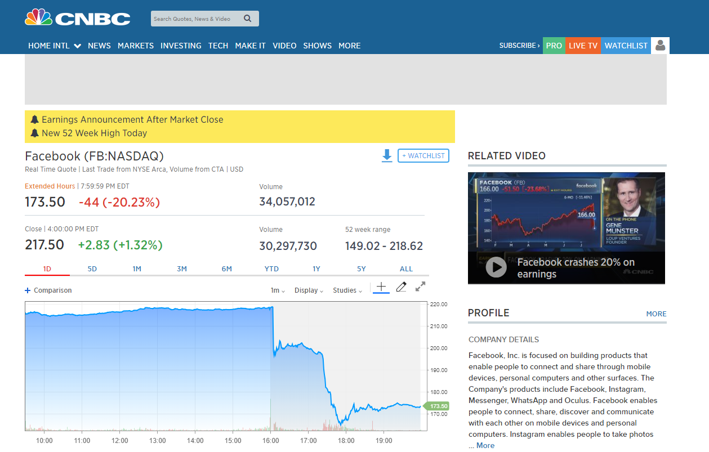Click the Facebook (FB:NASDAQ) heading
The width and height of the screenshot is (709, 452).
[x=94, y=156]
